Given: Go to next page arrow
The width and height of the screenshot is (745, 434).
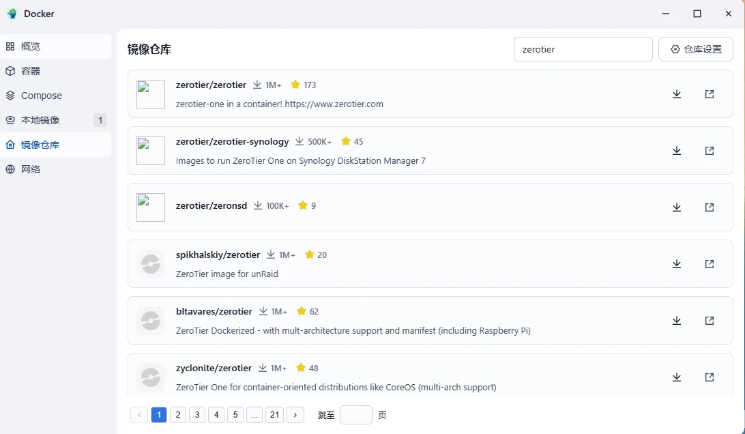Looking at the screenshot, I should point(295,415).
